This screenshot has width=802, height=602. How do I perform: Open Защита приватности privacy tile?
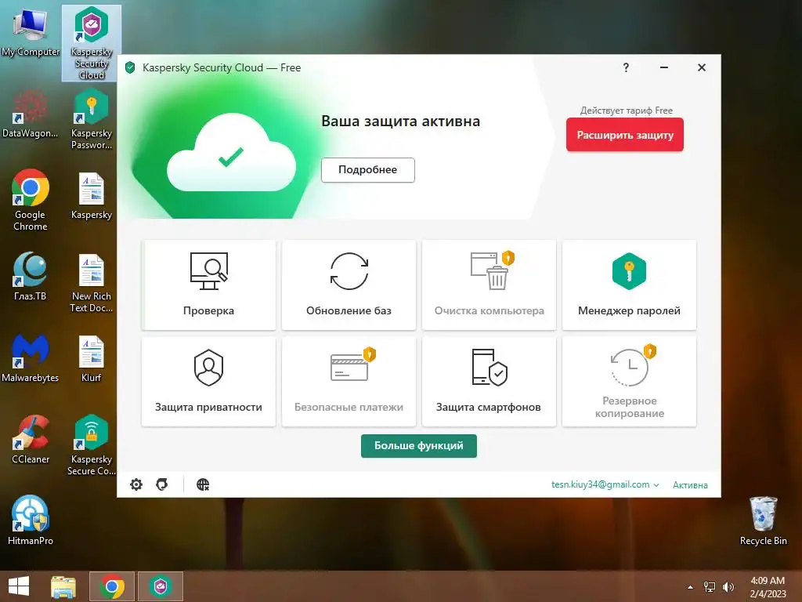(x=208, y=382)
